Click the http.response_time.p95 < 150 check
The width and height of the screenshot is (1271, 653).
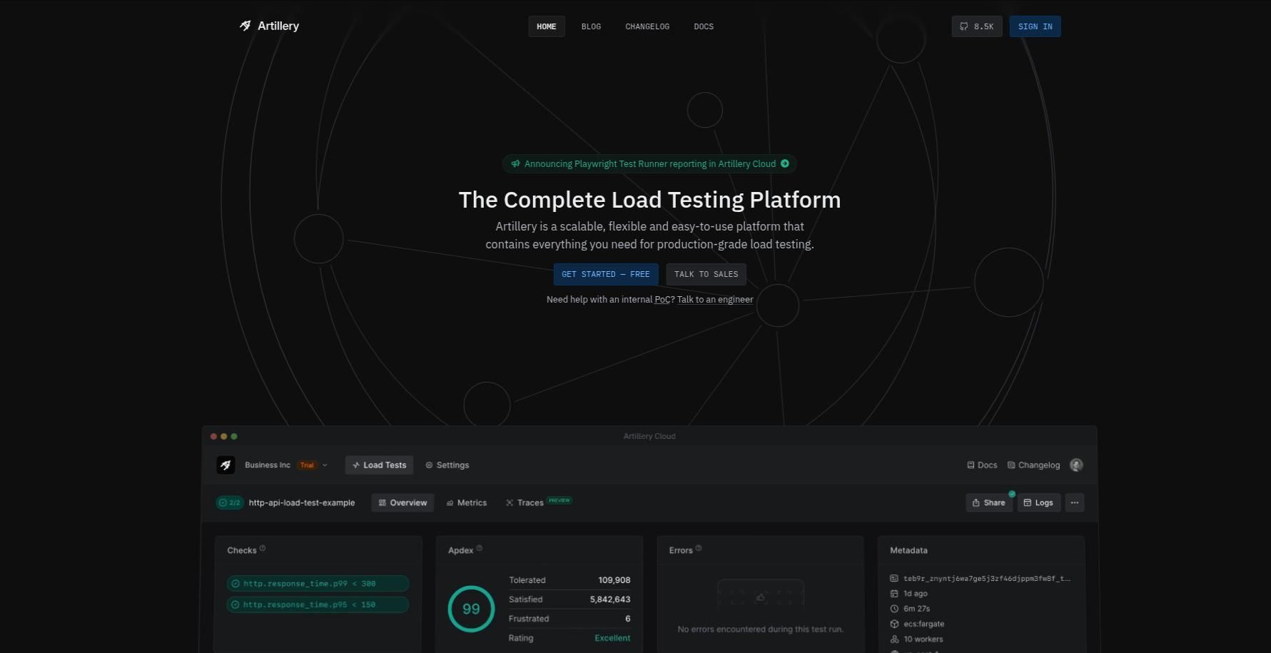(x=318, y=604)
